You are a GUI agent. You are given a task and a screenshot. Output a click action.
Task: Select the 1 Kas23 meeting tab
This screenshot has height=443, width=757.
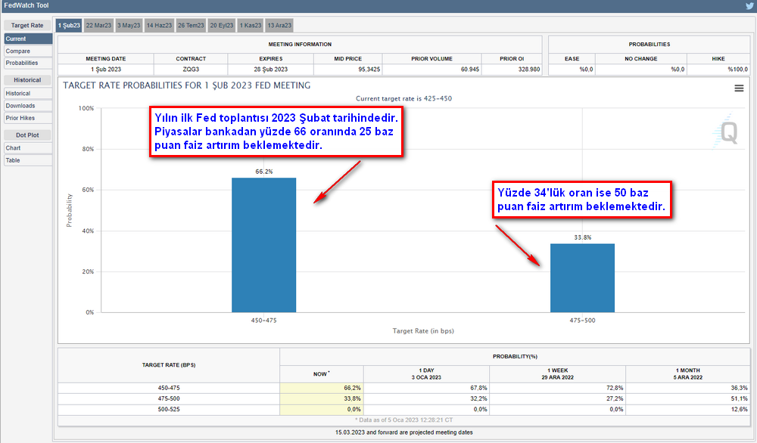click(251, 26)
